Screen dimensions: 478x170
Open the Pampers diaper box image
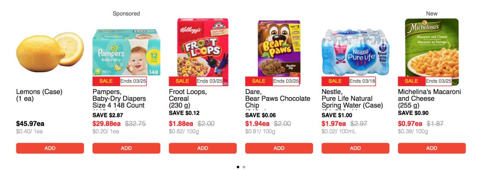click(x=126, y=52)
